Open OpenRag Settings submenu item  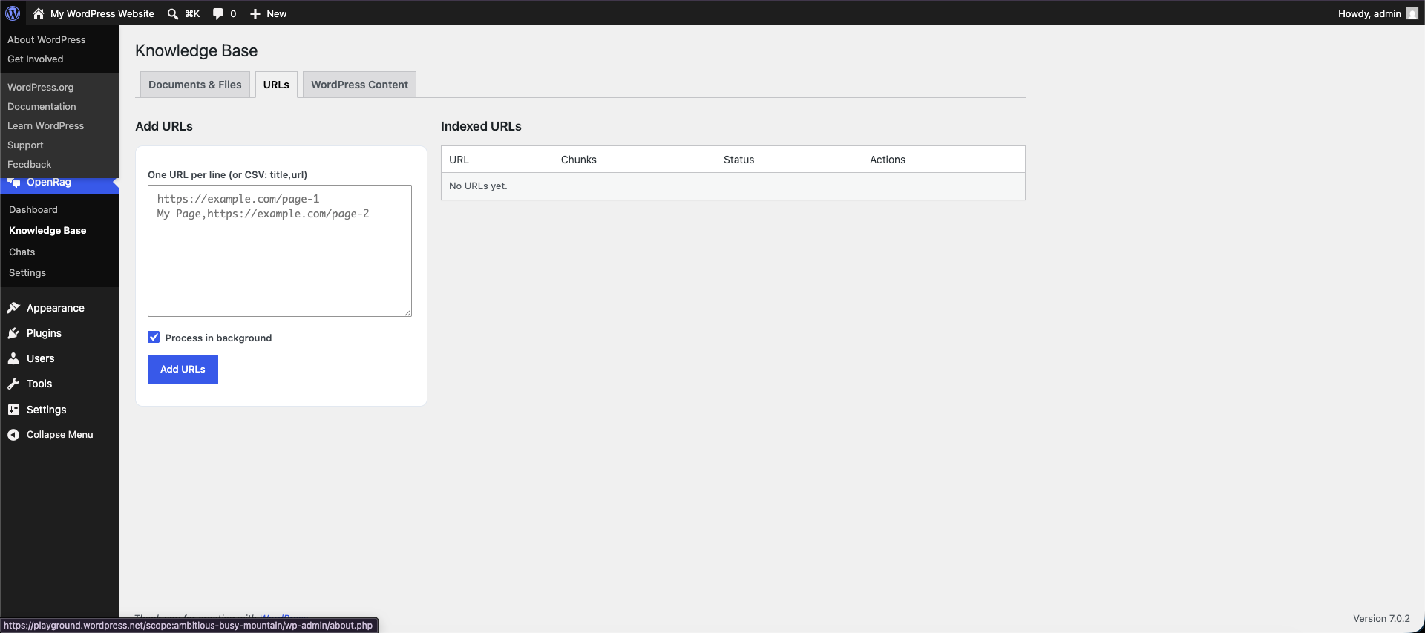point(27,272)
